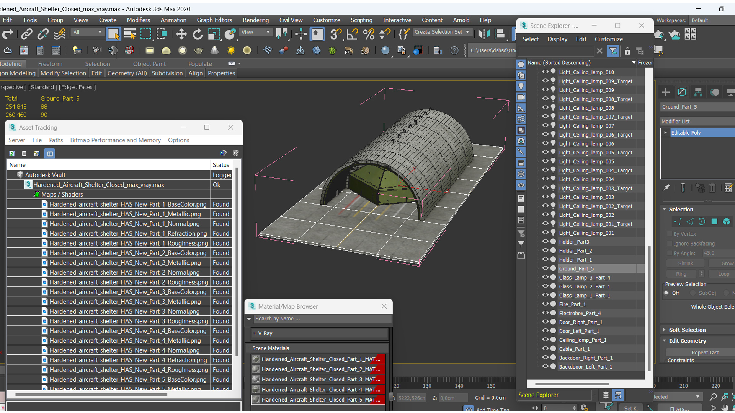Open the Scripting menu

coord(361,20)
